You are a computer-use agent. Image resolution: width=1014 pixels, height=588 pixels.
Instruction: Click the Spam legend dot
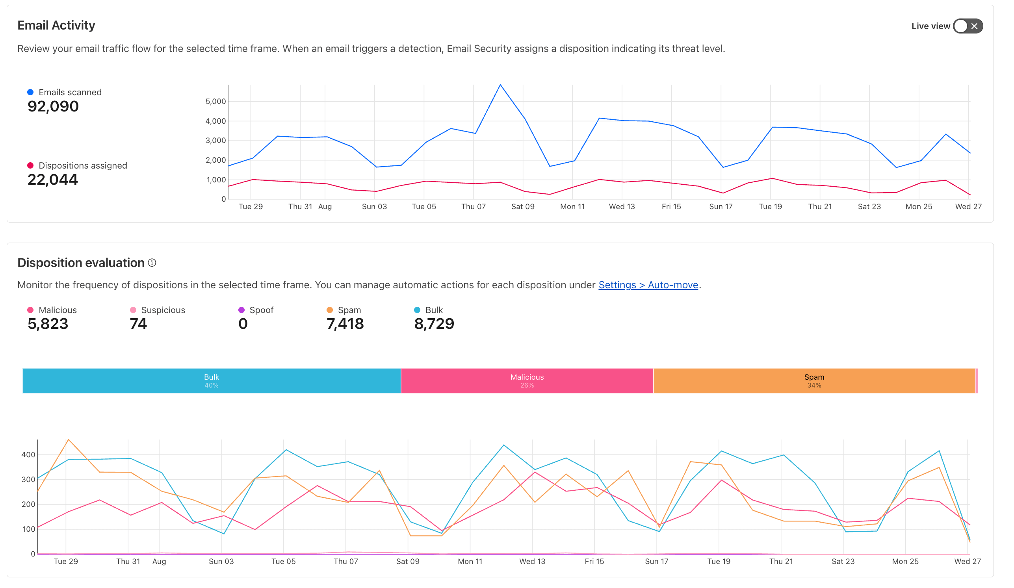330,310
